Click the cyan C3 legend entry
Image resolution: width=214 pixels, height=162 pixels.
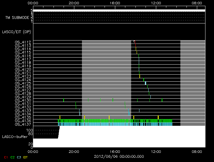click(x=19, y=157)
